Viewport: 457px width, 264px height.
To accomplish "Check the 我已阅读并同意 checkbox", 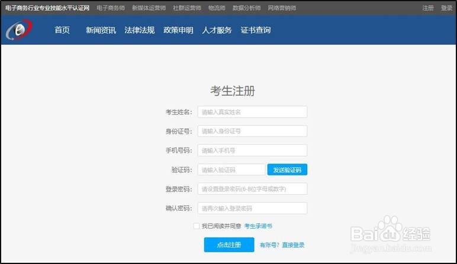I will (197, 226).
